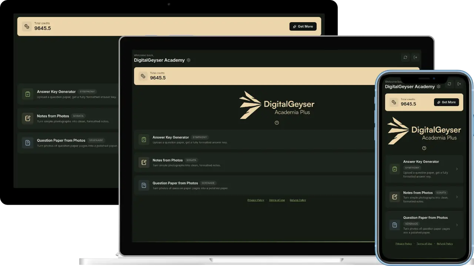Tap Notes from Photos title on the phone
The height and width of the screenshot is (266, 474).
pos(418,193)
